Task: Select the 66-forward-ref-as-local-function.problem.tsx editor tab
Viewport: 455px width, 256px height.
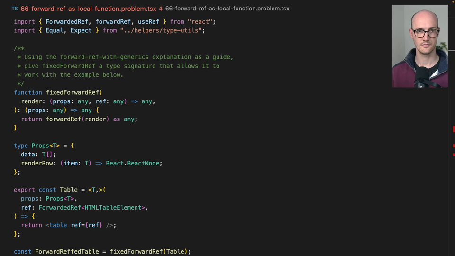Action: [88, 9]
